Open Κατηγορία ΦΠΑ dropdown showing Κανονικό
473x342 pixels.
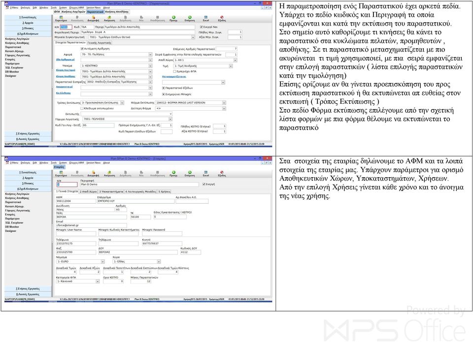[98, 281]
